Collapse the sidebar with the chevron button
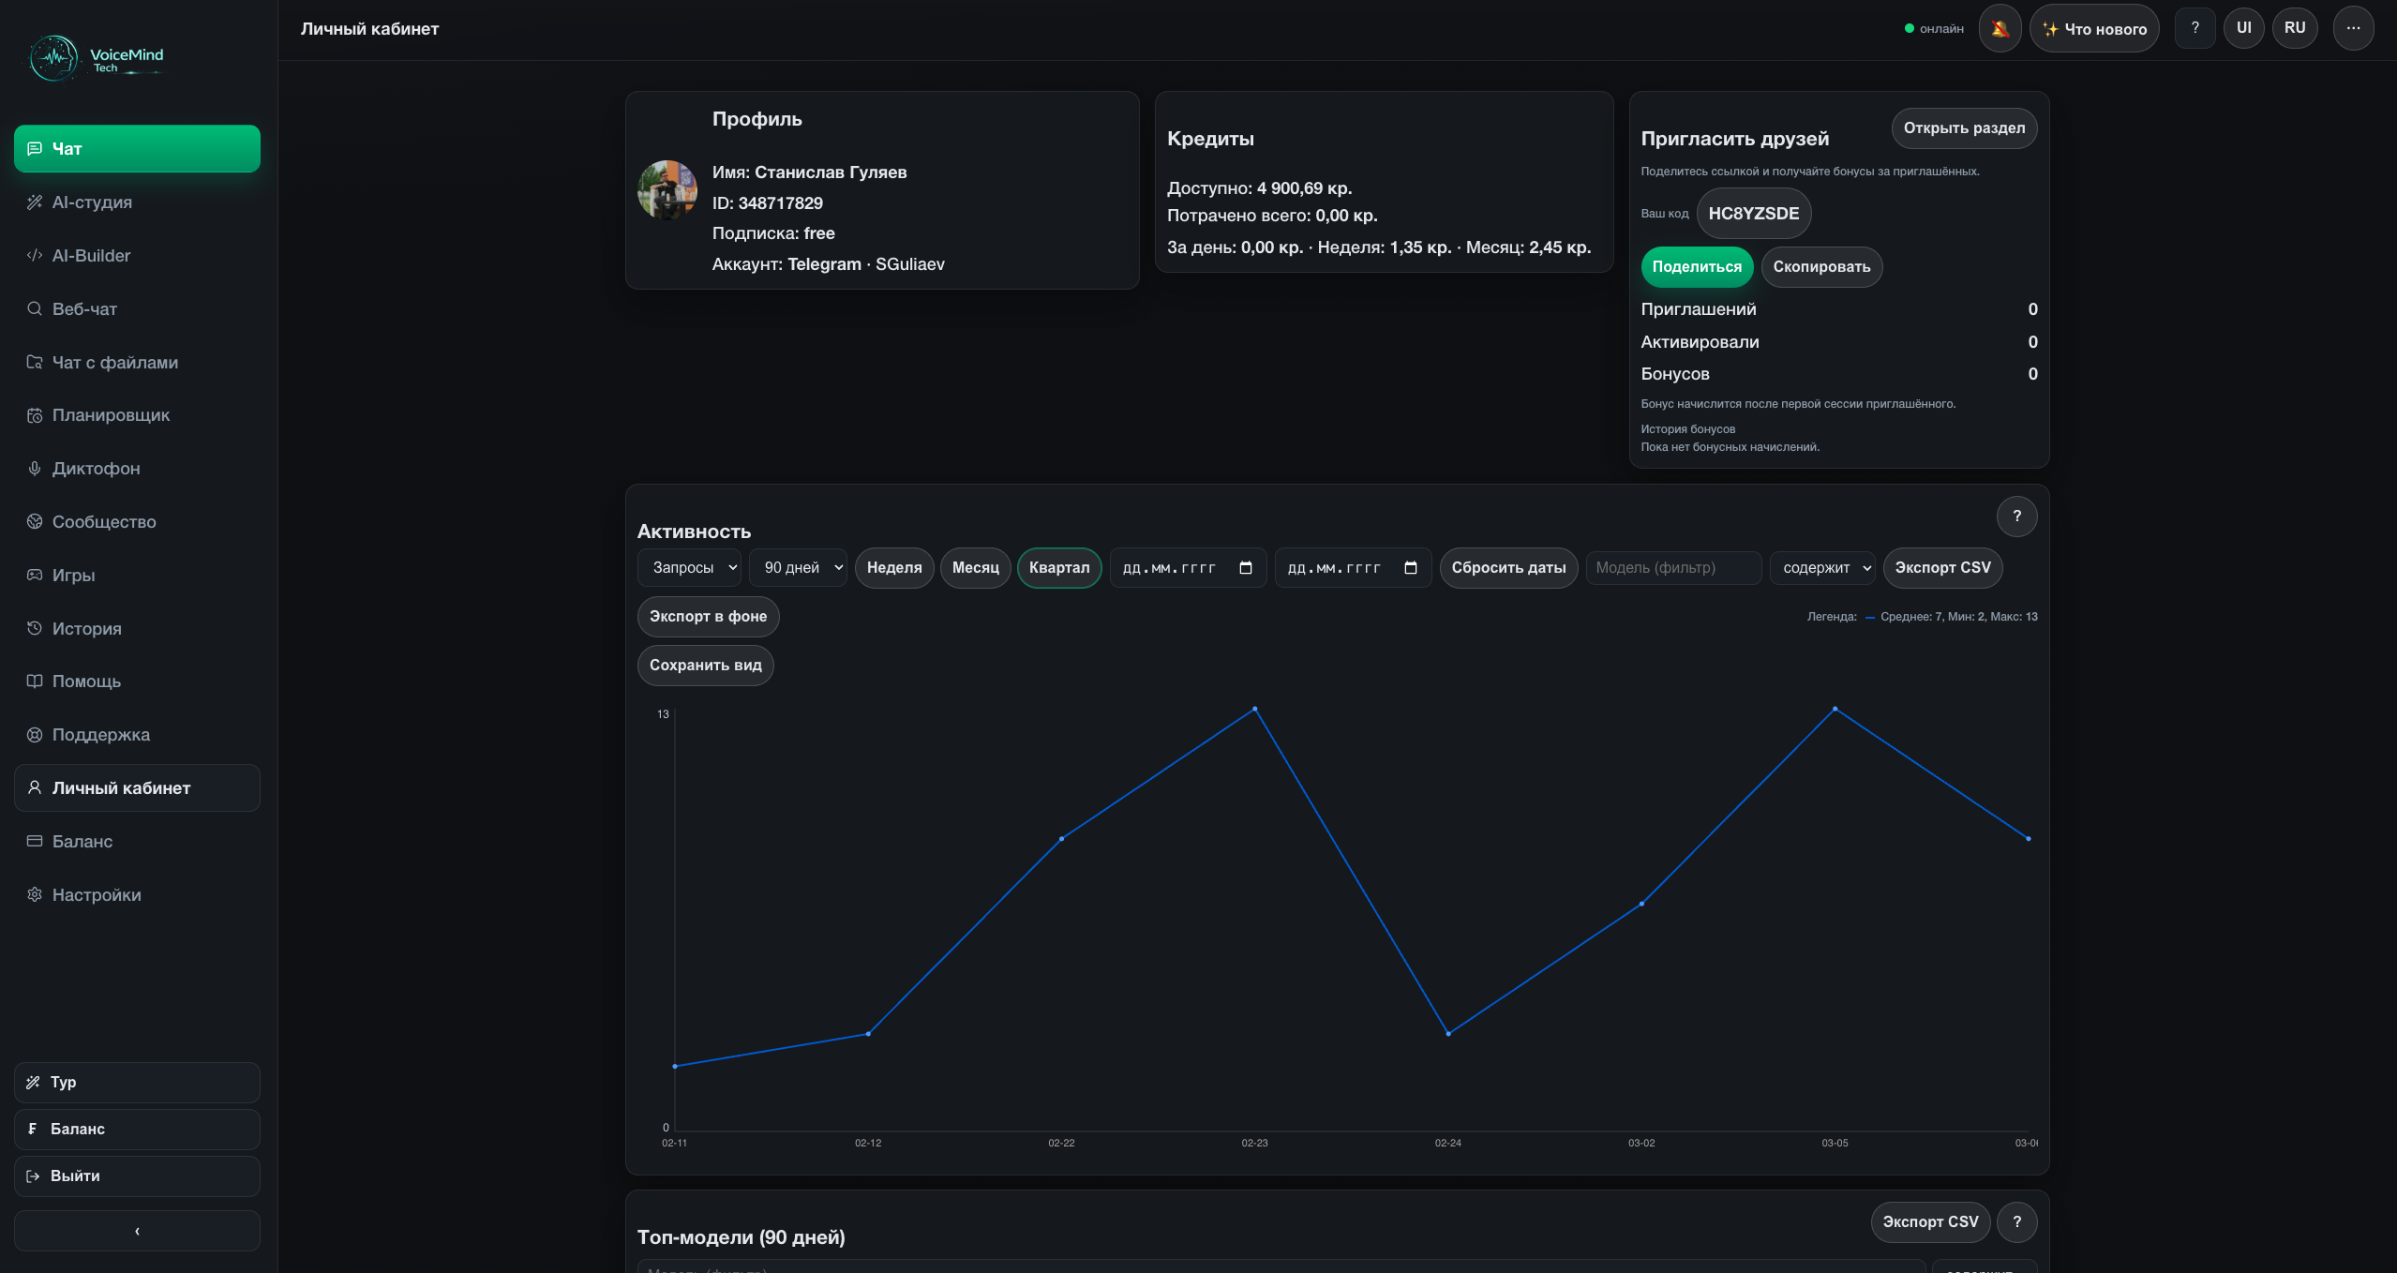This screenshot has height=1273, width=2397. [x=137, y=1231]
